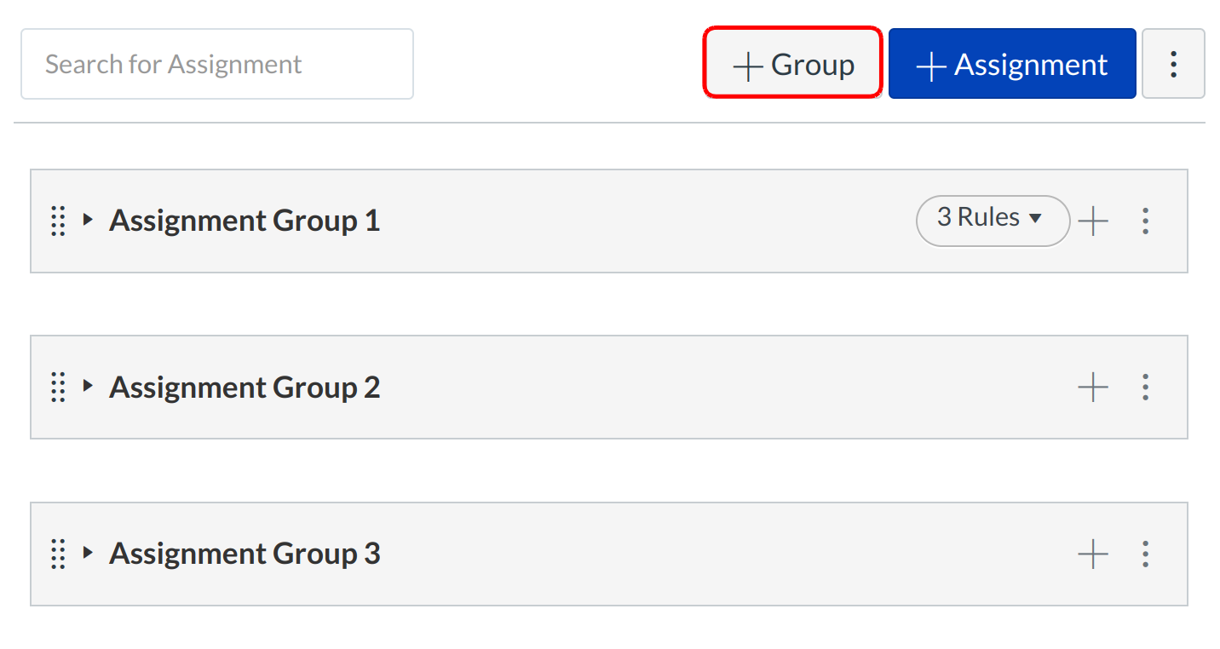The height and width of the screenshot is (649, 1220).
Task: Click the plus icon in Assignment Group 2
Action: point(1093,388)
